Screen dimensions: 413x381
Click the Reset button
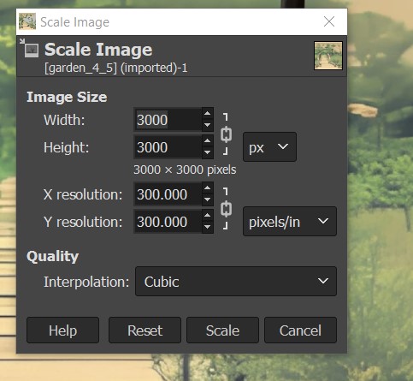pos(145,330)
